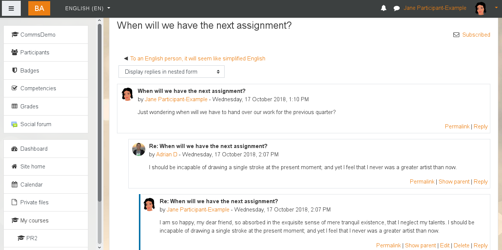
Task: Open notifications via the bell icon
Action: click(x=383, y=8)
